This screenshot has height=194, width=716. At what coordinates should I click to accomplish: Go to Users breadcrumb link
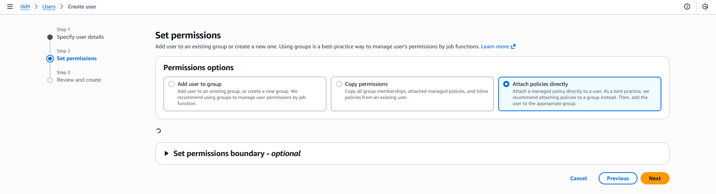[x=49, y=7]
